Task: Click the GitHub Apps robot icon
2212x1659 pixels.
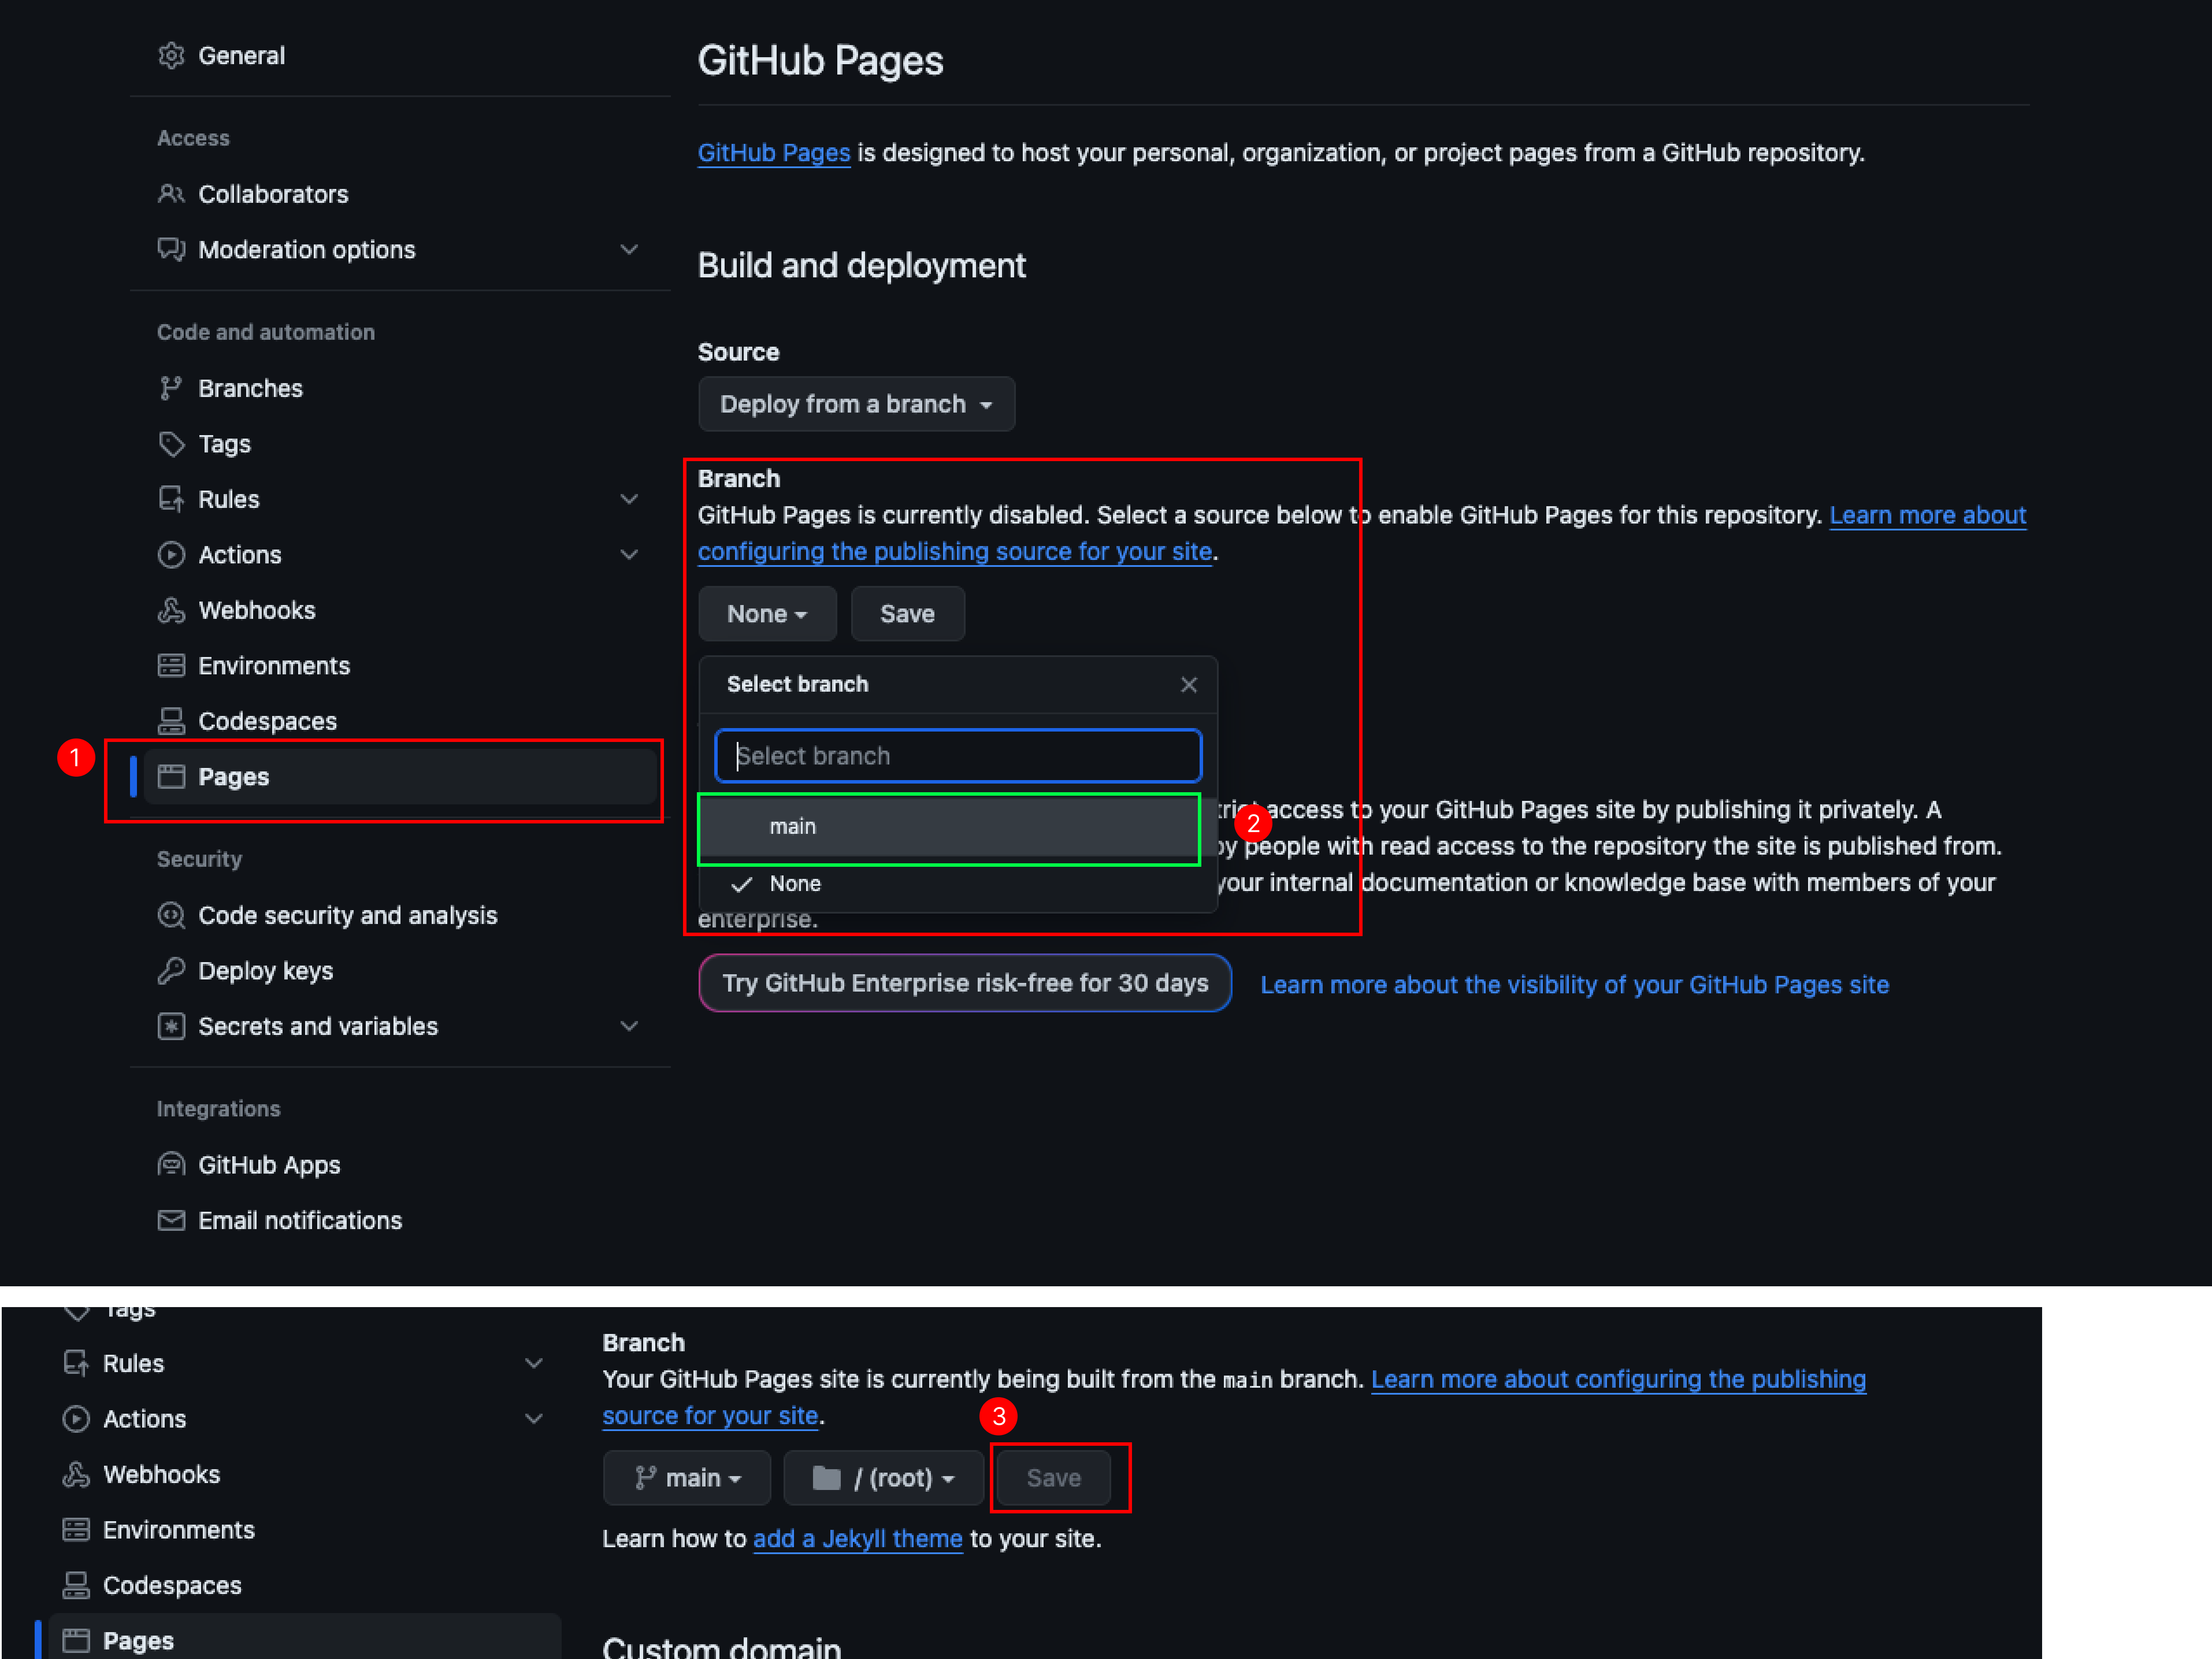Action: pos(171,1165)
